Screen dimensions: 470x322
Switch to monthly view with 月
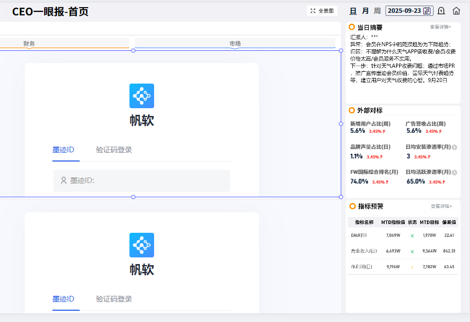pos(365,11)
